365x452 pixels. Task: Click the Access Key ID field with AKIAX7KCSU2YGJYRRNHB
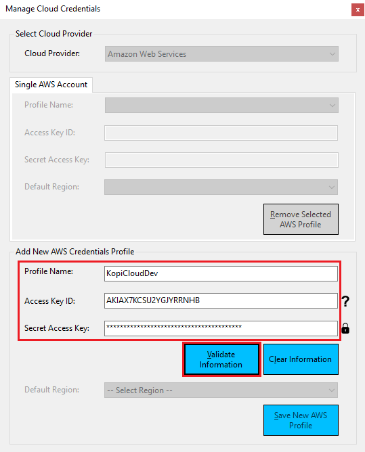point(221,300)
